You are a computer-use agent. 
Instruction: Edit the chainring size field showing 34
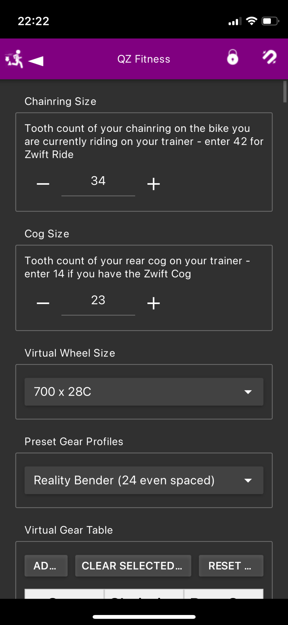tap(98, 181)
